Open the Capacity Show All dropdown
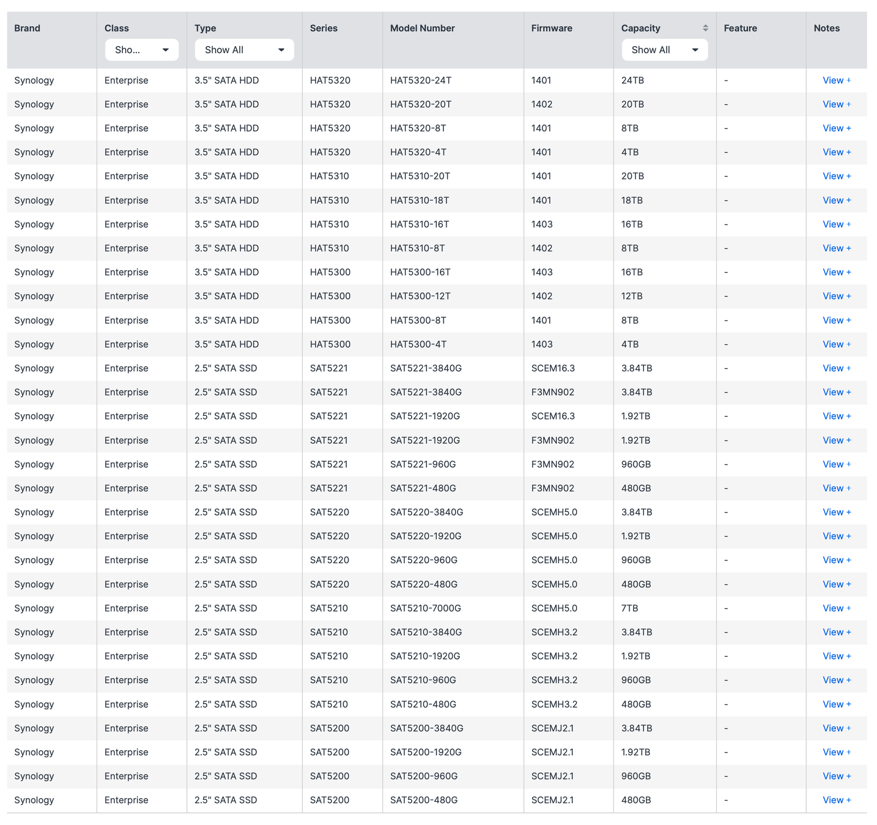The height and width of the screenshot is (825, 877). pyautogui.click(x=664, y=50)
